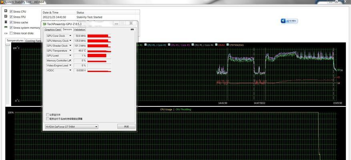351x160 pixels.
Task: Open the GPU Shader Clock sensor dropdown
Action: click(x=70, y=46)
